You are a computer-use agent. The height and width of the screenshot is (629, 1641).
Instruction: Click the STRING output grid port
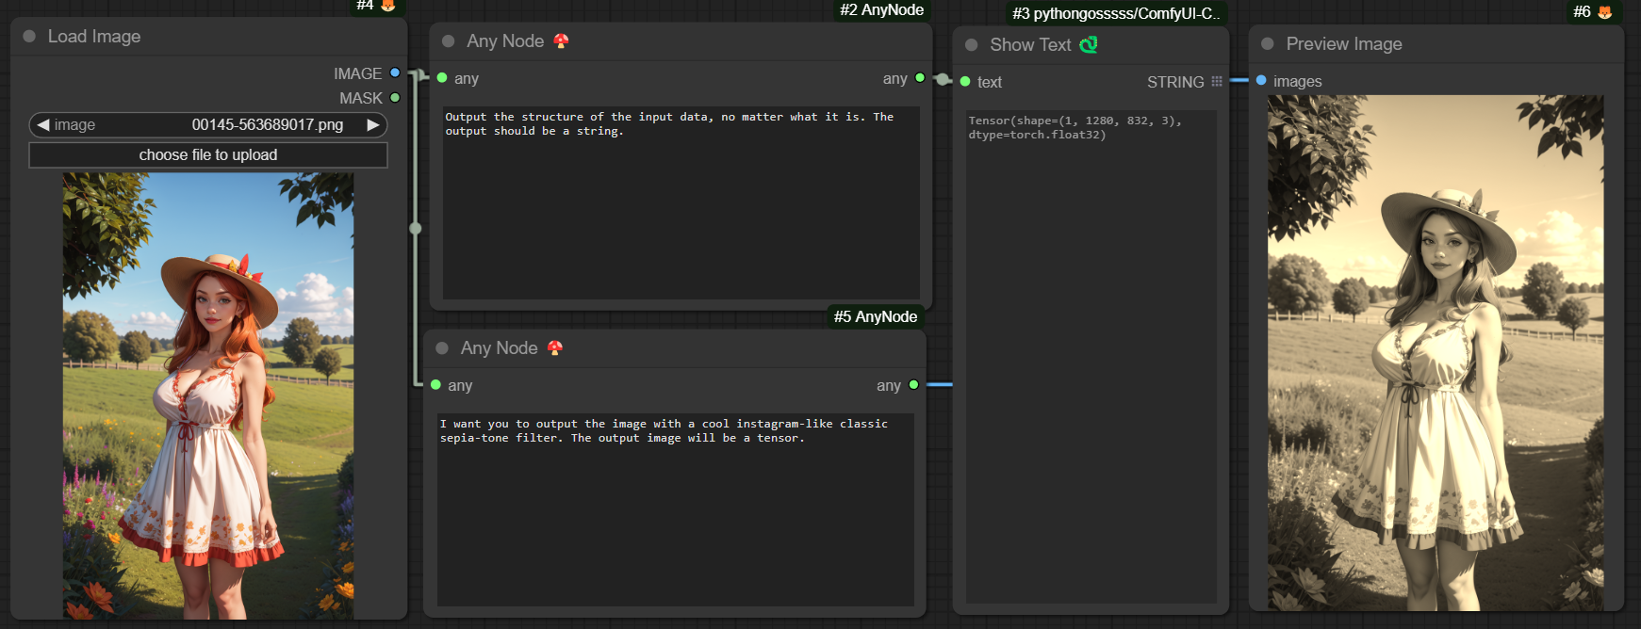(1217, 82)
